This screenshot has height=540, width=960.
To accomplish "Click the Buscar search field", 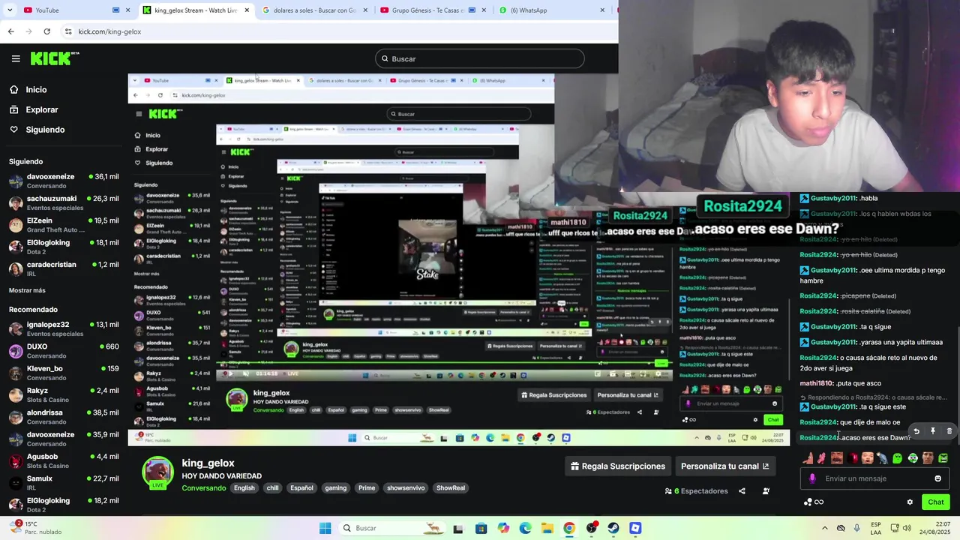I will click(480, 58).
